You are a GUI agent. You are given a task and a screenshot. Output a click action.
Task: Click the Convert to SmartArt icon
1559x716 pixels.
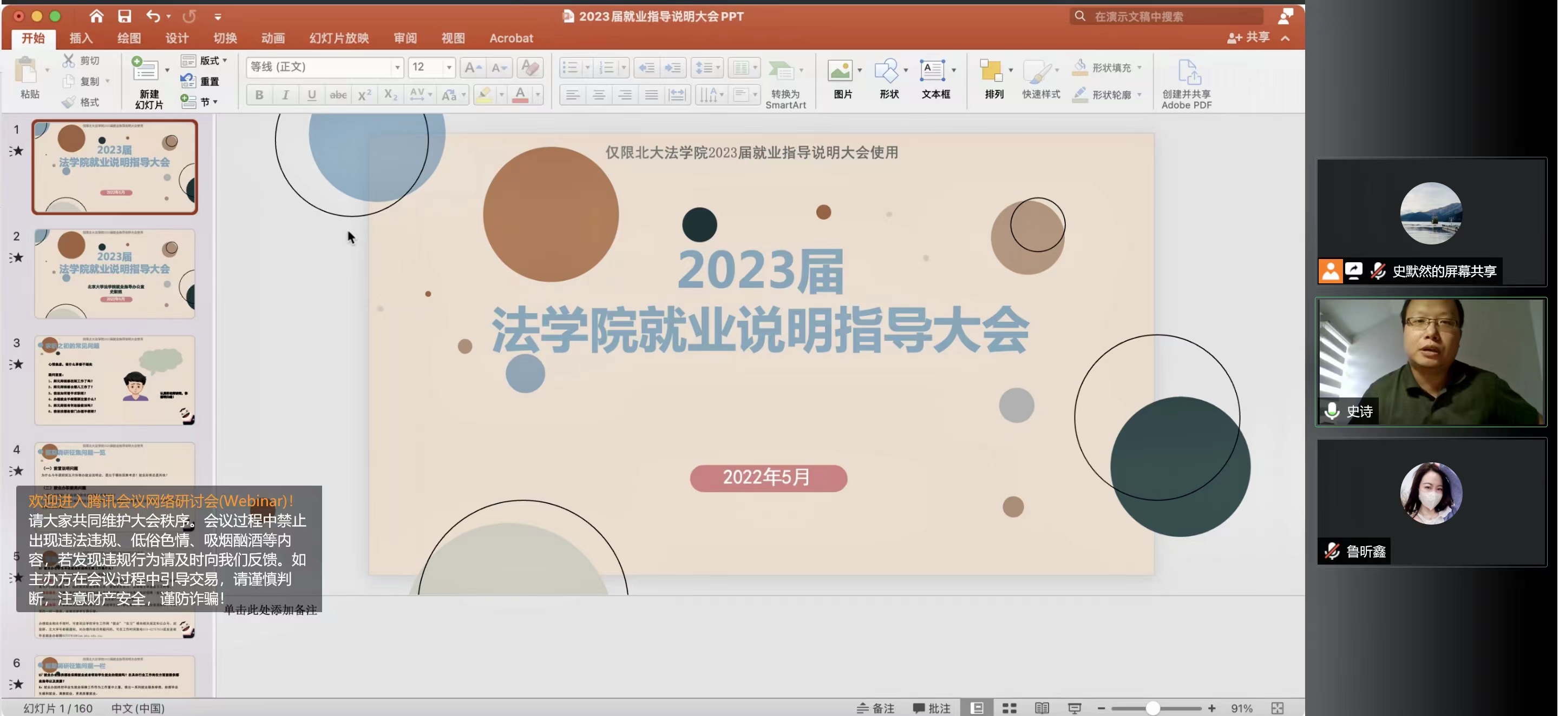coord(782,71)
